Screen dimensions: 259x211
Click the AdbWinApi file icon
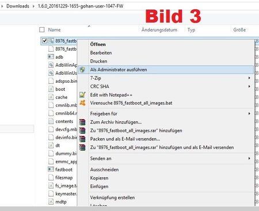point(51,65)
